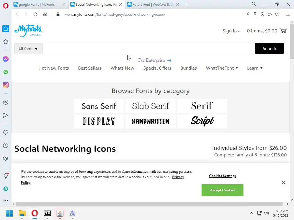Screen dimensions: 294x220
Task: Browse Slab Serif category
Action: coord(150,106)
